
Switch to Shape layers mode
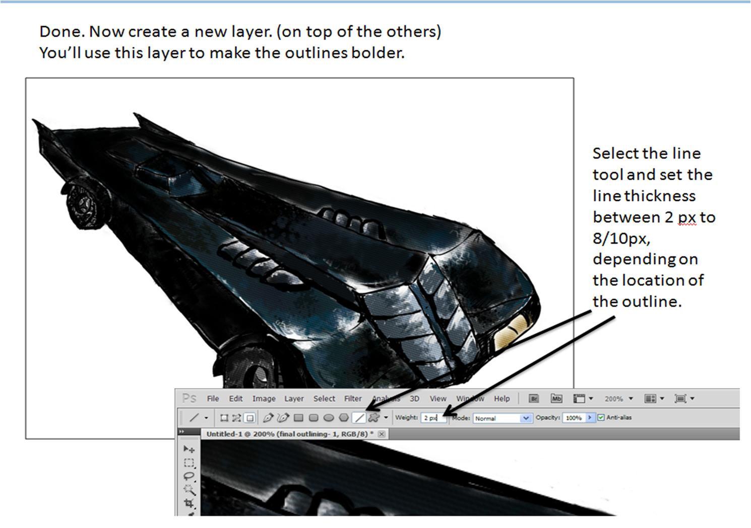(224, 418)
